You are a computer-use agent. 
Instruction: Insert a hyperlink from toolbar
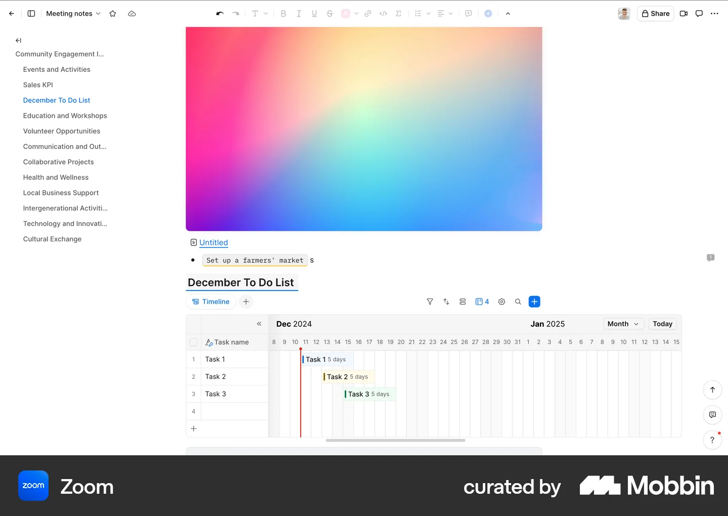click(368, 14)
